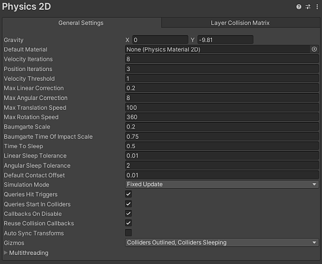Image resolution: width=322 pixels, height=264 pixels.
Task: Open the Physics 2D help documentation icon
Action: click(299, 6)
